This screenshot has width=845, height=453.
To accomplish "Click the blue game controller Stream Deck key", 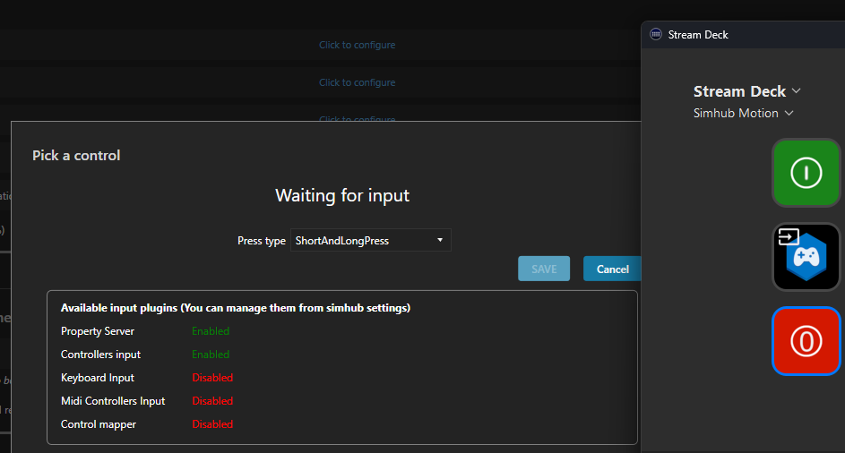I will coord(806,257).
